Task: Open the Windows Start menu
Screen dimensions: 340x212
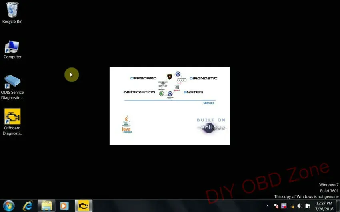Action: pyautogui.click(x=9, y=206)
